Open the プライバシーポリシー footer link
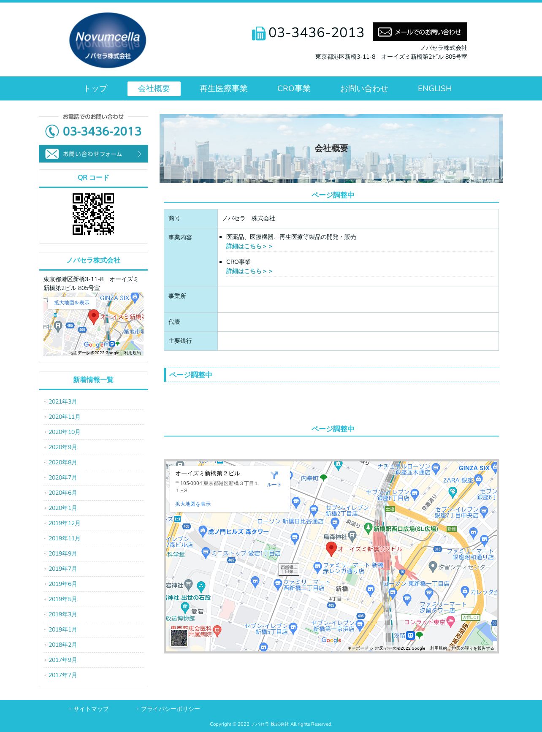Image resolution: width=542 pixels, height=732 pixels. tap(171, 709)
